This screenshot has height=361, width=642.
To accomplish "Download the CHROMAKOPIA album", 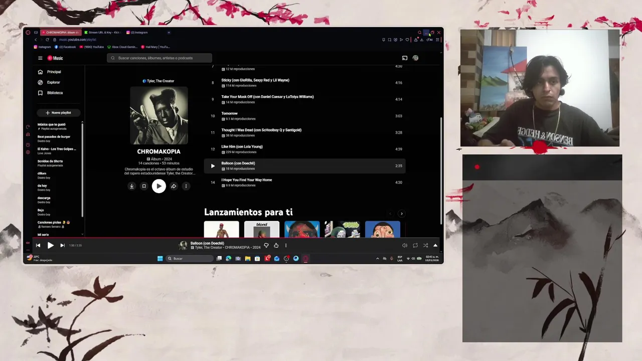I will click(x=131, y=186).
